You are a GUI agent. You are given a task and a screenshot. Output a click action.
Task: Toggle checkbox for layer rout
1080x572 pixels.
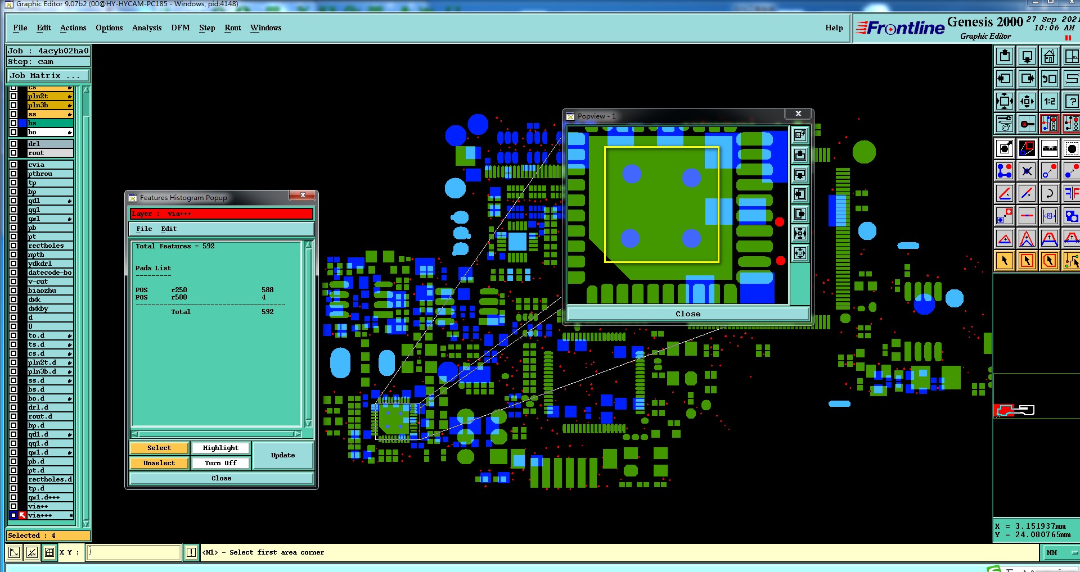(13, 153)
